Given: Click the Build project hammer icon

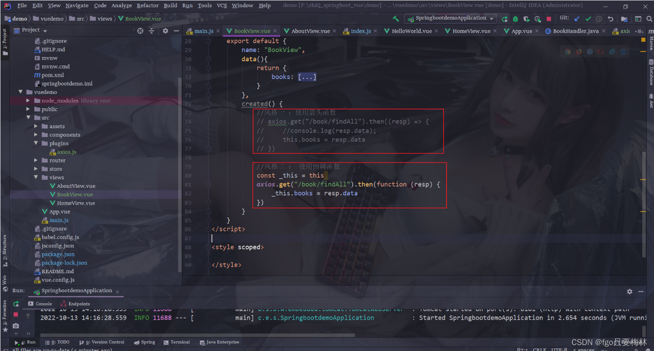Looking at the screenshot, I should [x=396, y=19].
